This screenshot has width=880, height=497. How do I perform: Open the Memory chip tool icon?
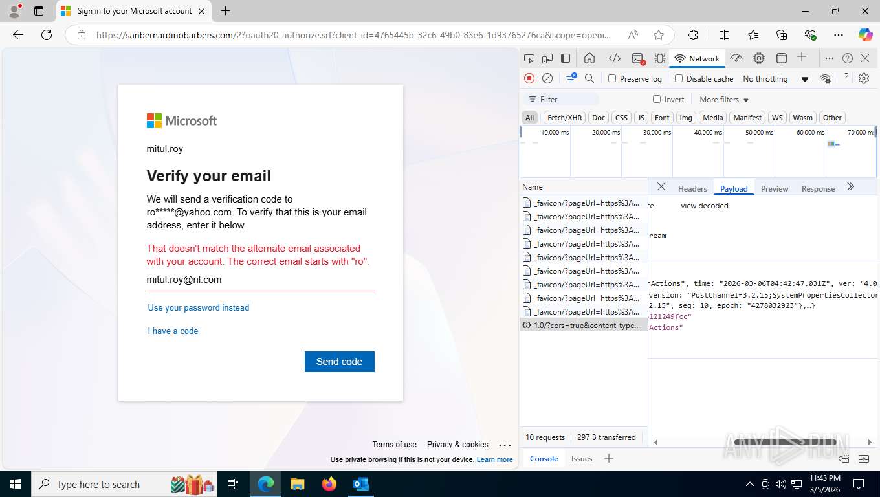759,58
